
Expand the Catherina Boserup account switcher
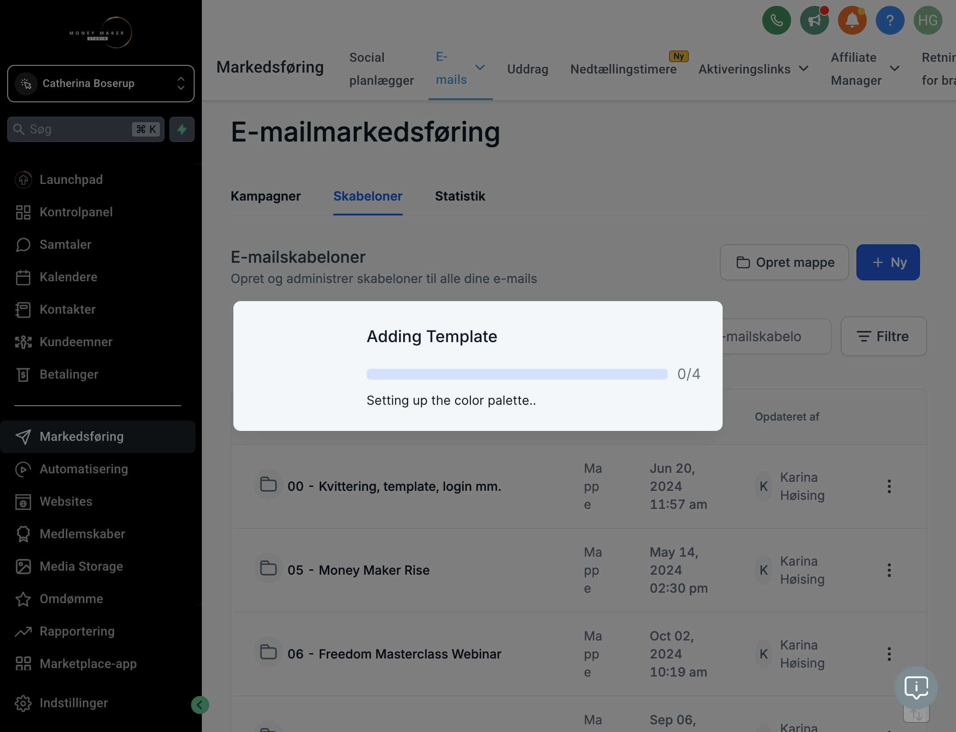coord(101,83)
